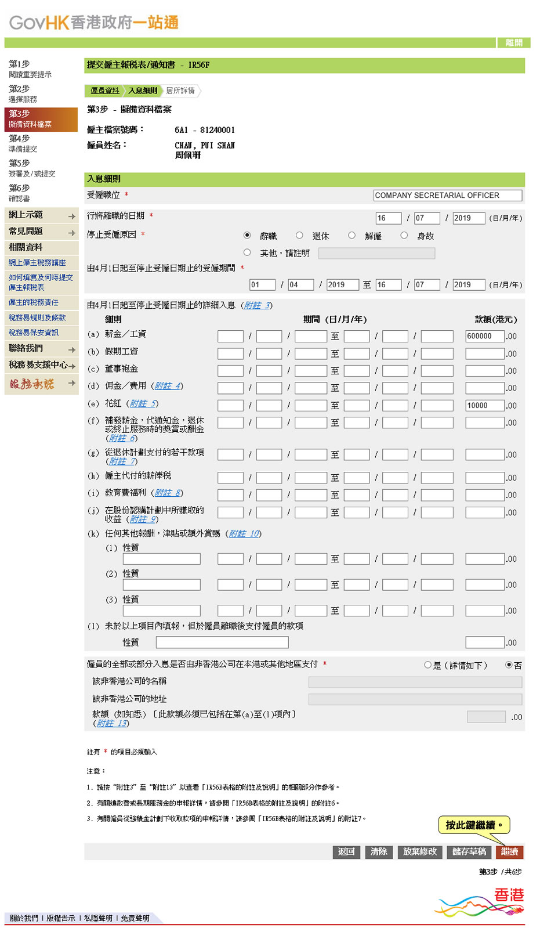Open 稅務易規則及條款 sidebar link
551x928 pixels.
pos(37,317)
